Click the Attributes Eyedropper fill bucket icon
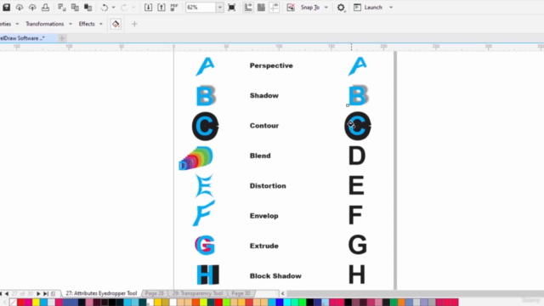 click(x=116, y=24)
